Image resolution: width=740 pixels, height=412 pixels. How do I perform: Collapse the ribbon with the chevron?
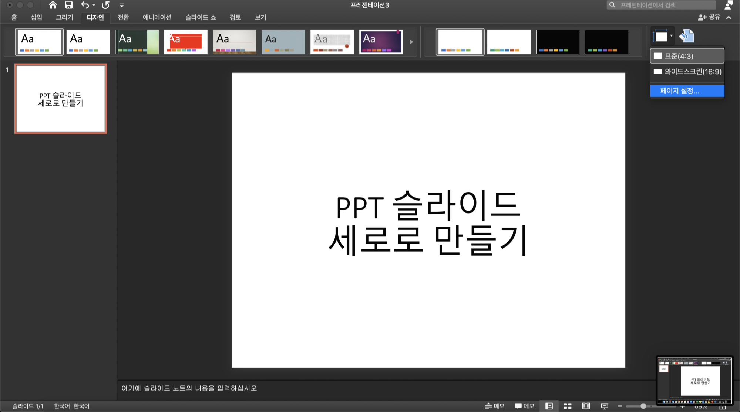point(729,17)
